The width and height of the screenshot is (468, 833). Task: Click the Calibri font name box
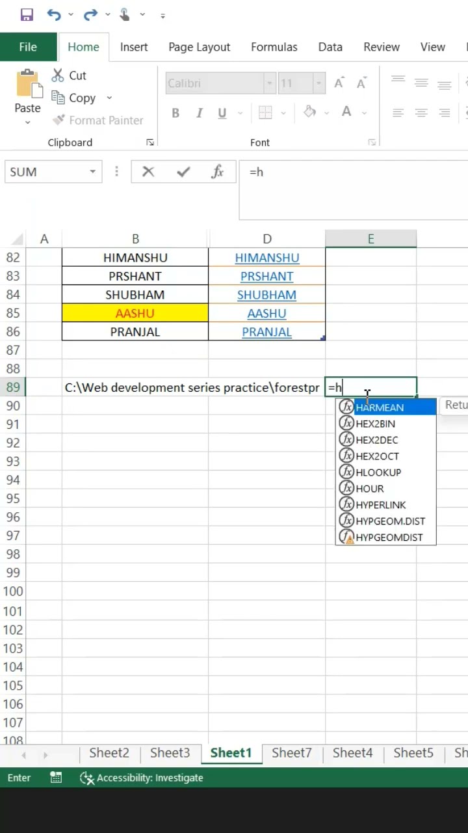[x=214, y=83]
